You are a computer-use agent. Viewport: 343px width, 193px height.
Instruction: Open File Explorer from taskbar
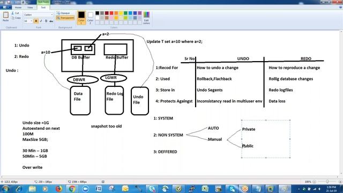point(32,189)
